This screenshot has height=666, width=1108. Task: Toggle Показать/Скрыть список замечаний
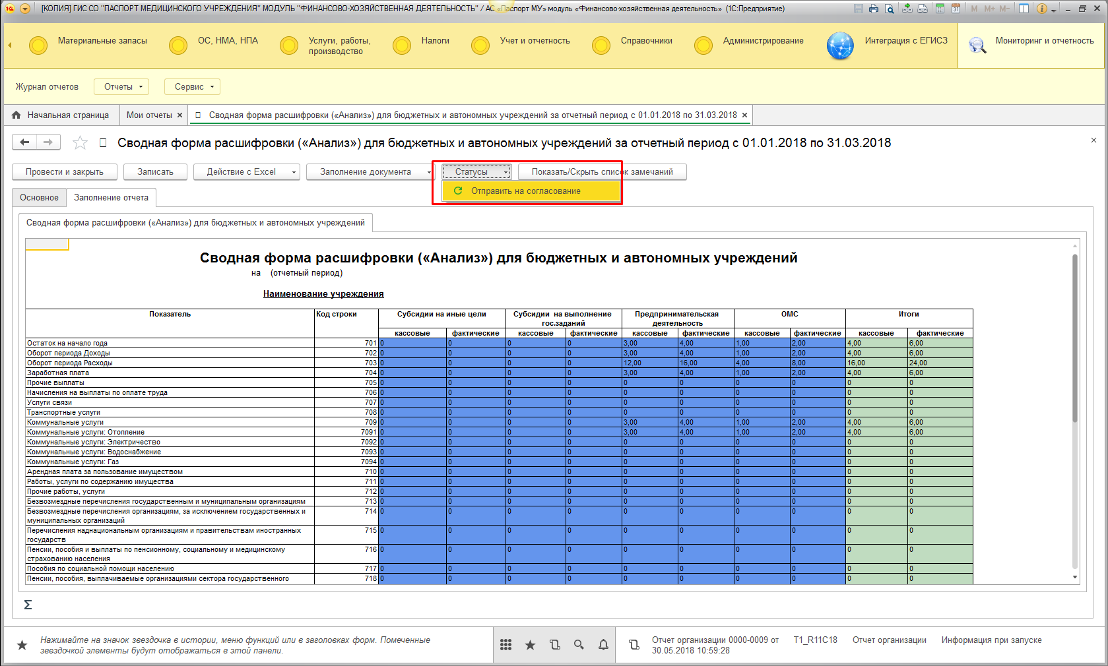click(602, 172)
